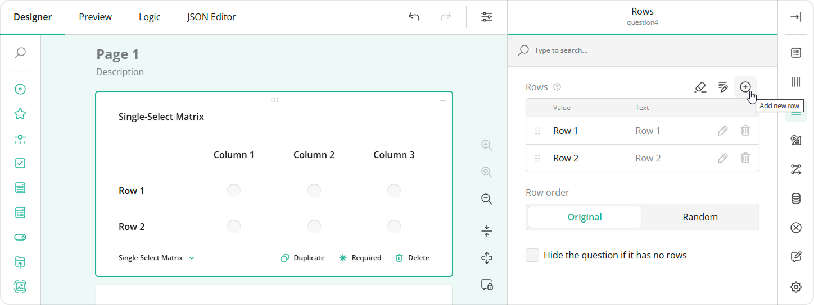Select Row 1 Column 2 radio button
The image size is (814, 305).
pos(314,191)
